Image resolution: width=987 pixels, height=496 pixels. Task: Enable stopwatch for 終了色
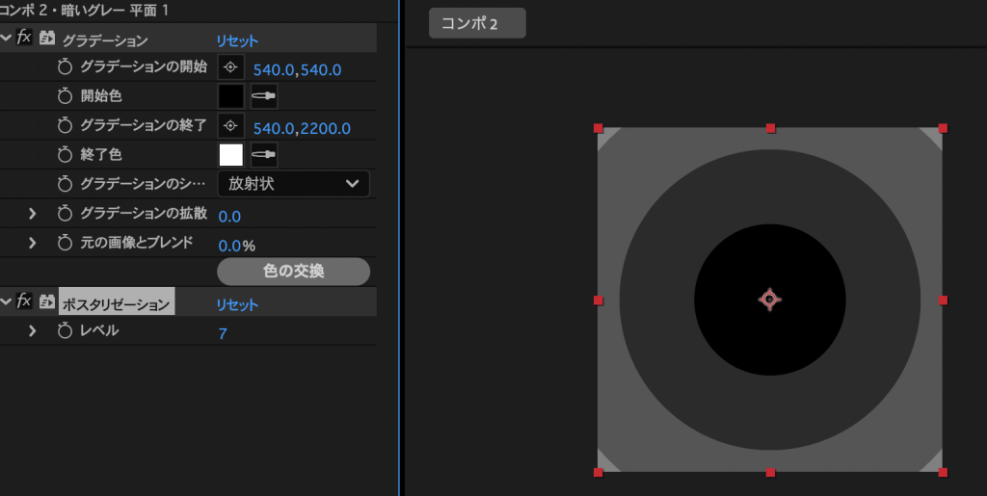tap(66, 154)
